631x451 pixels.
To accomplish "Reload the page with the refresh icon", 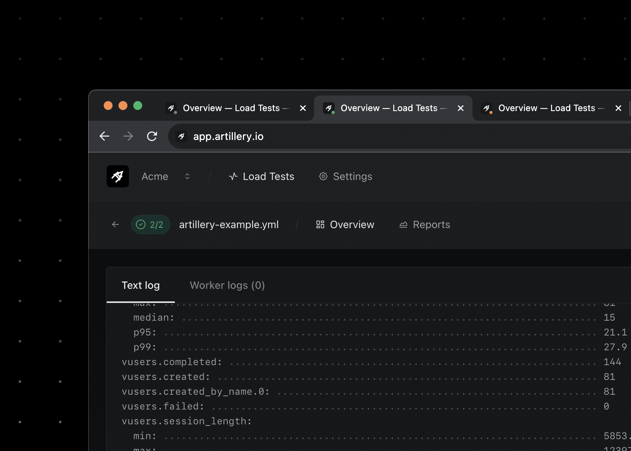I will [152, 136].
